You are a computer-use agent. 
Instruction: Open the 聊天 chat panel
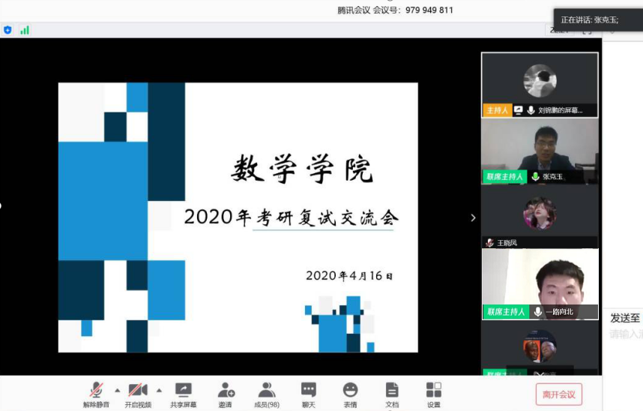pos(309,394)
